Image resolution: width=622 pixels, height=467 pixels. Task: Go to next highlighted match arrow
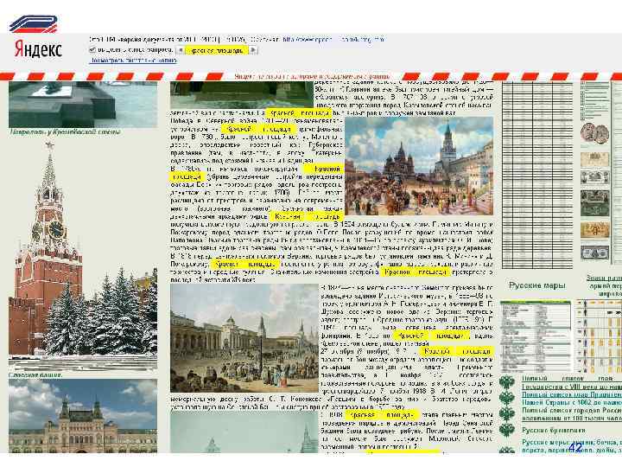point(253,50)
